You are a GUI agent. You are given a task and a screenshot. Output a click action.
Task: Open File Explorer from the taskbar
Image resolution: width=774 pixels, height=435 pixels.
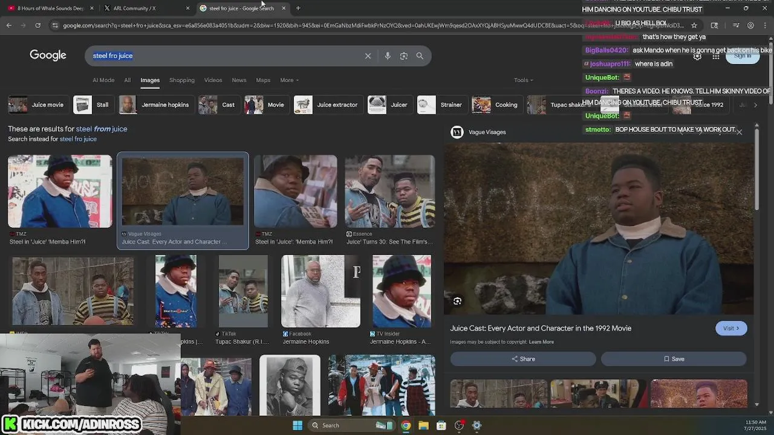423,425
